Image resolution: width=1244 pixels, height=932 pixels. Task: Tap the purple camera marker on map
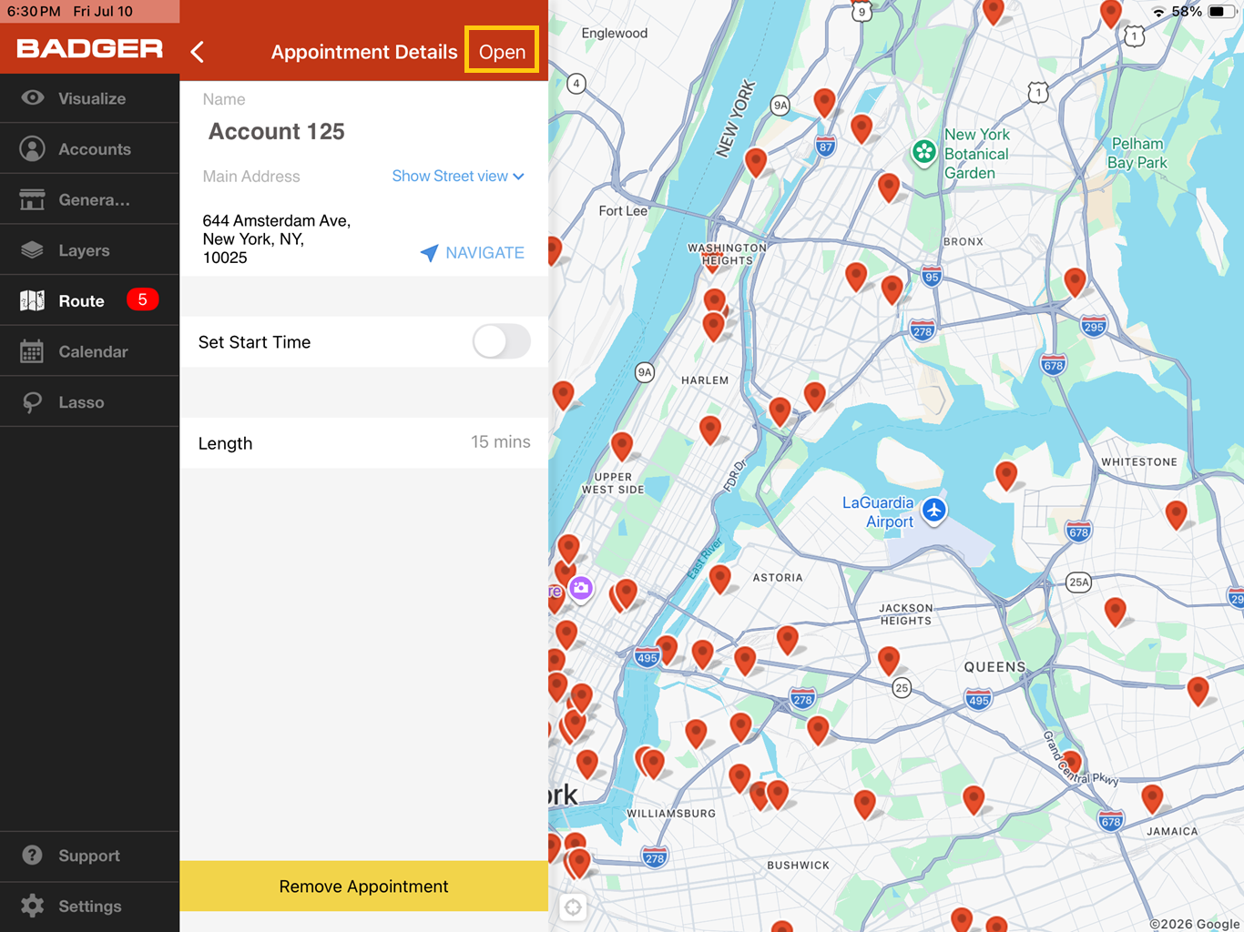pos(581,589)
